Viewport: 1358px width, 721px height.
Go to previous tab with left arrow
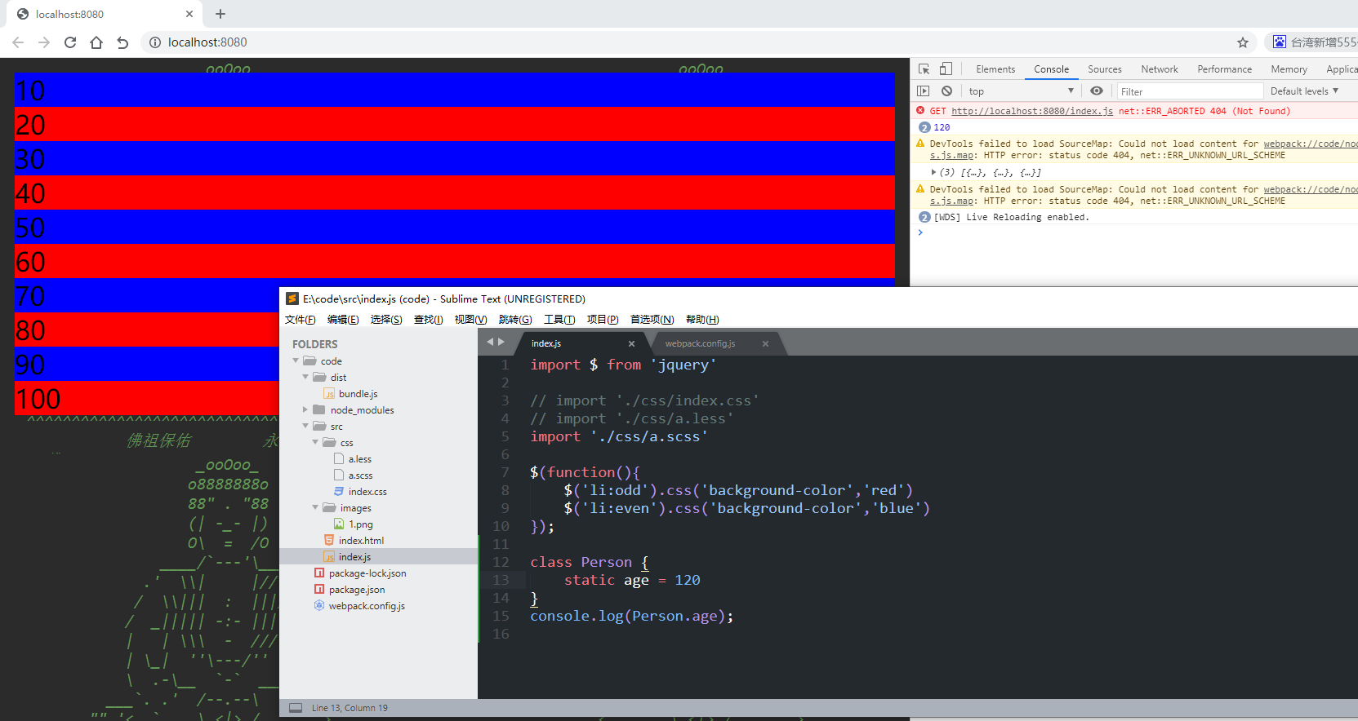pos(490,342)
